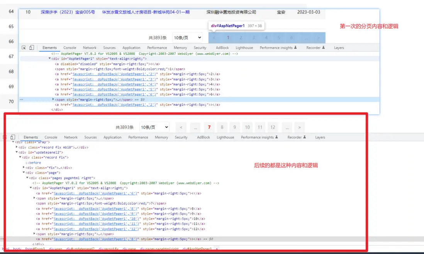Open Recorder tab in upper DevTools
The width and height of the screenshot is (424, 254).
315,47
